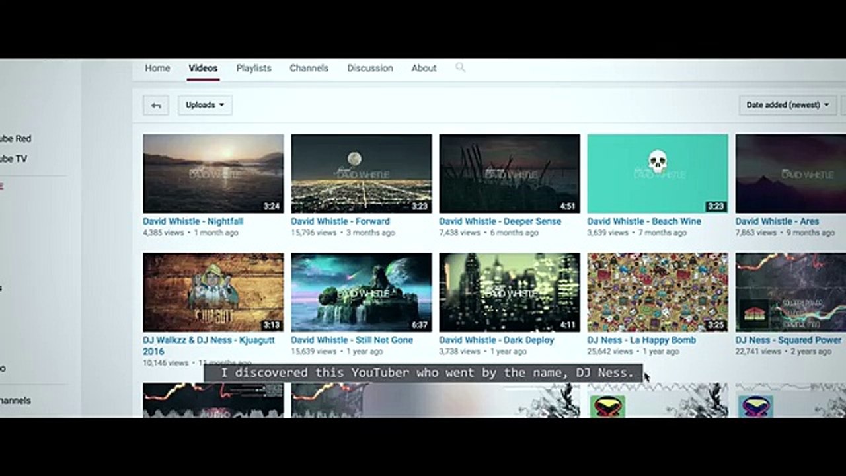Click the "David Whistle - Ares" title

click(x=777, y=221)
